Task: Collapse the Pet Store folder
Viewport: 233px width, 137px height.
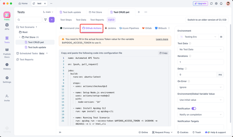Action: click(20, 37)
